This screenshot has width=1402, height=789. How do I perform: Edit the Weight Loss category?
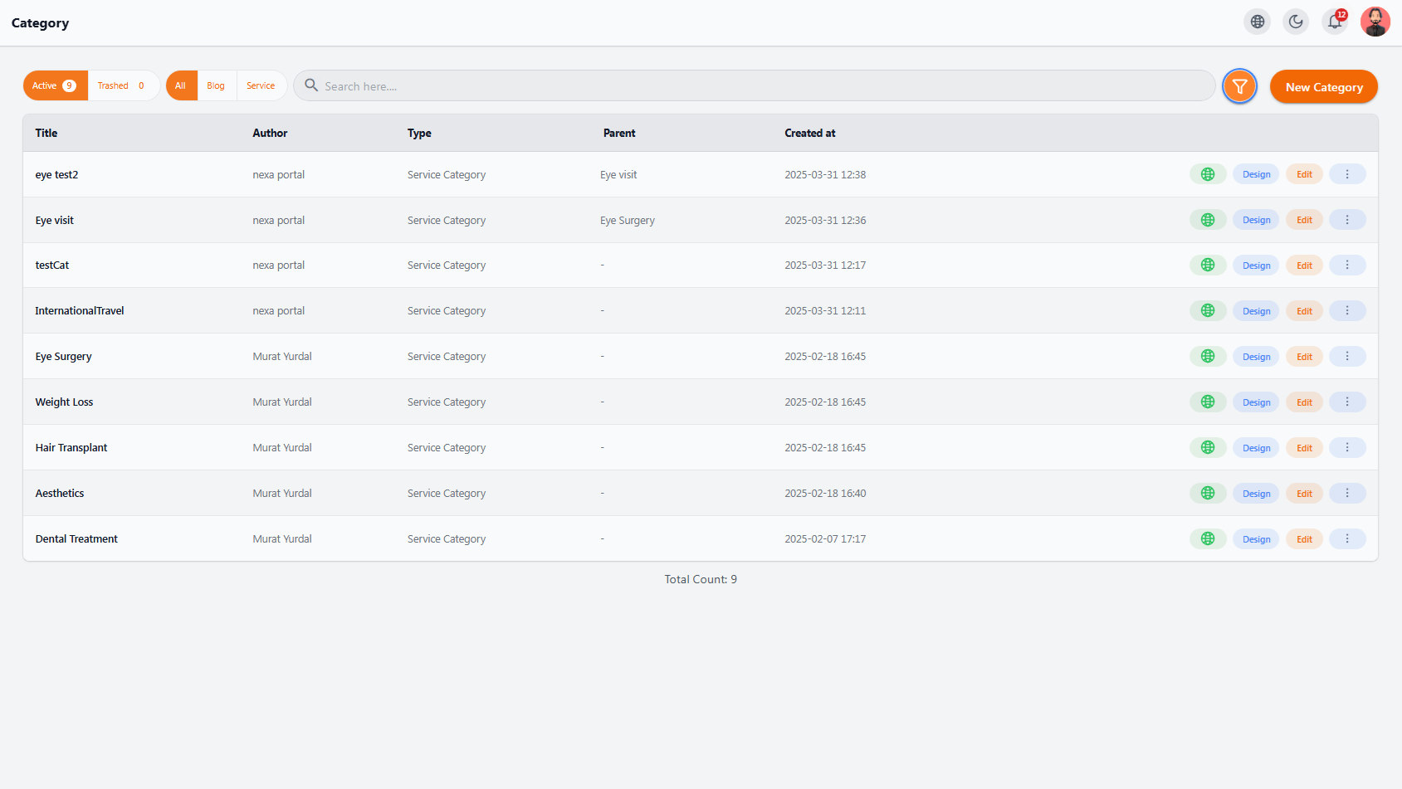click(x=1304, y=402)
